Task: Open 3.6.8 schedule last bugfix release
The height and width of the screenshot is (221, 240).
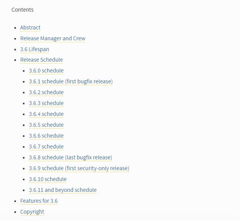Action: [x=71, y=157]
